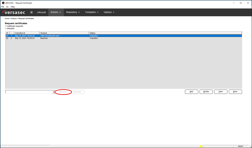This screenshot has height=148, width=252.
Task: Click the Imported status of the Machine row
Action: (94, 38)
